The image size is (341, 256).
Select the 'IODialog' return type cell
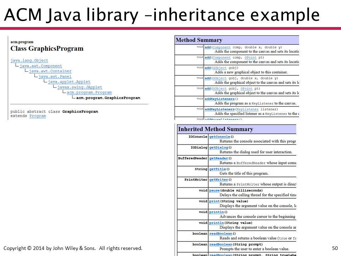(199, 148)
